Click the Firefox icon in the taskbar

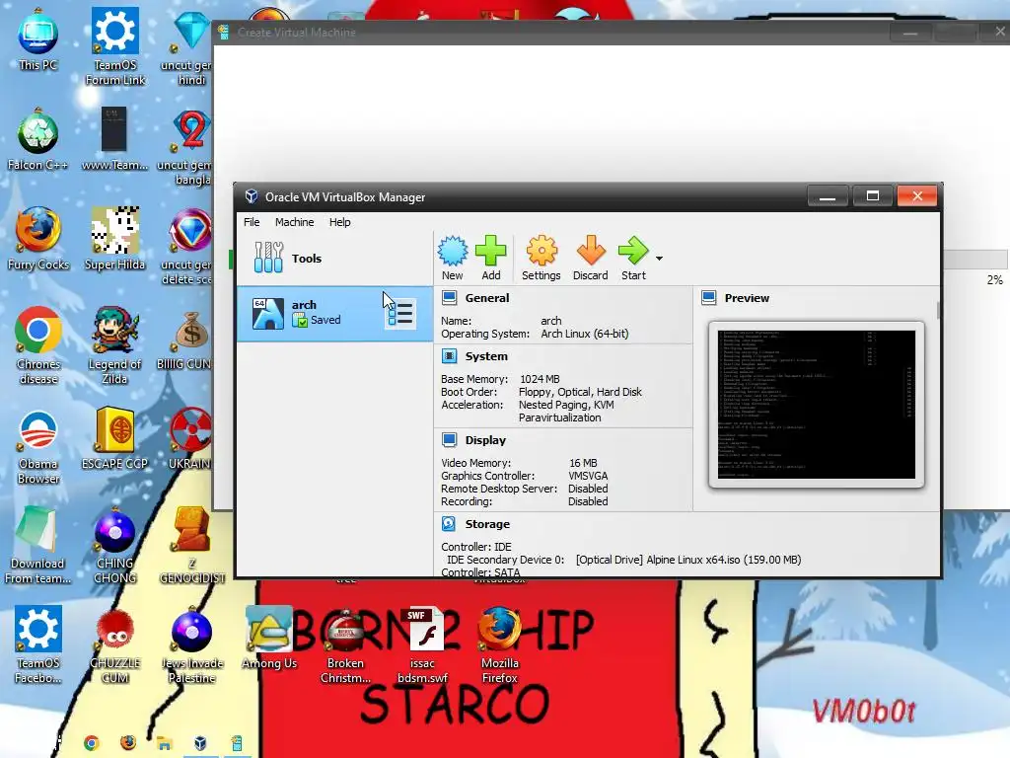point(128,743)
